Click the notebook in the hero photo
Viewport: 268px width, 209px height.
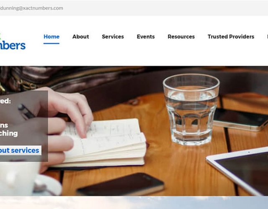point(103,143)
